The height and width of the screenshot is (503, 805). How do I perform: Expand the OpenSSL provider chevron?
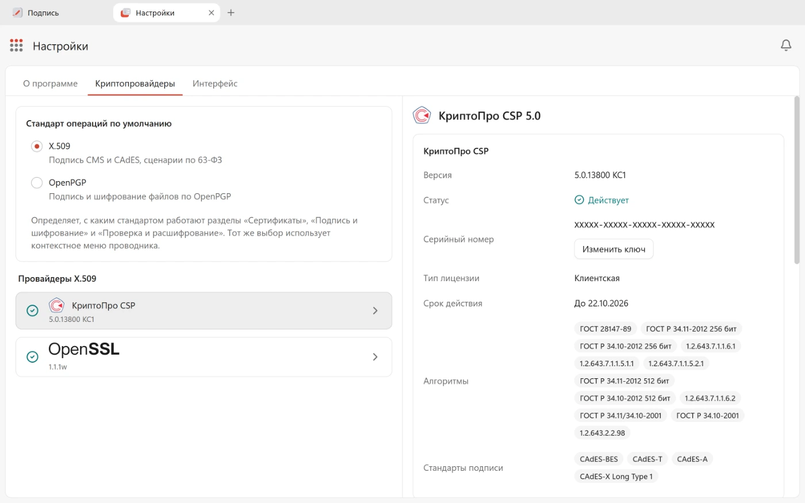tap(375, 357)
